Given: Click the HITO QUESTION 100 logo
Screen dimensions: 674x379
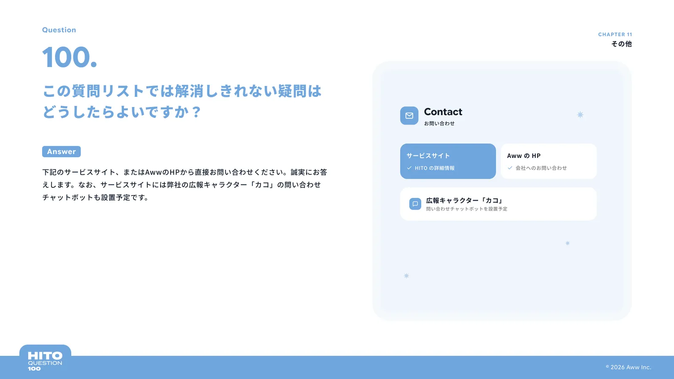Looking at the screenshot, I should (x=45, y=361).
